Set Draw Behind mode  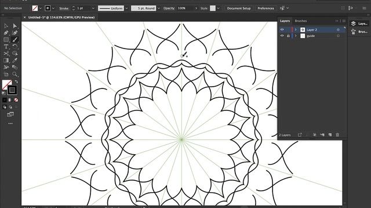point(10,107)
